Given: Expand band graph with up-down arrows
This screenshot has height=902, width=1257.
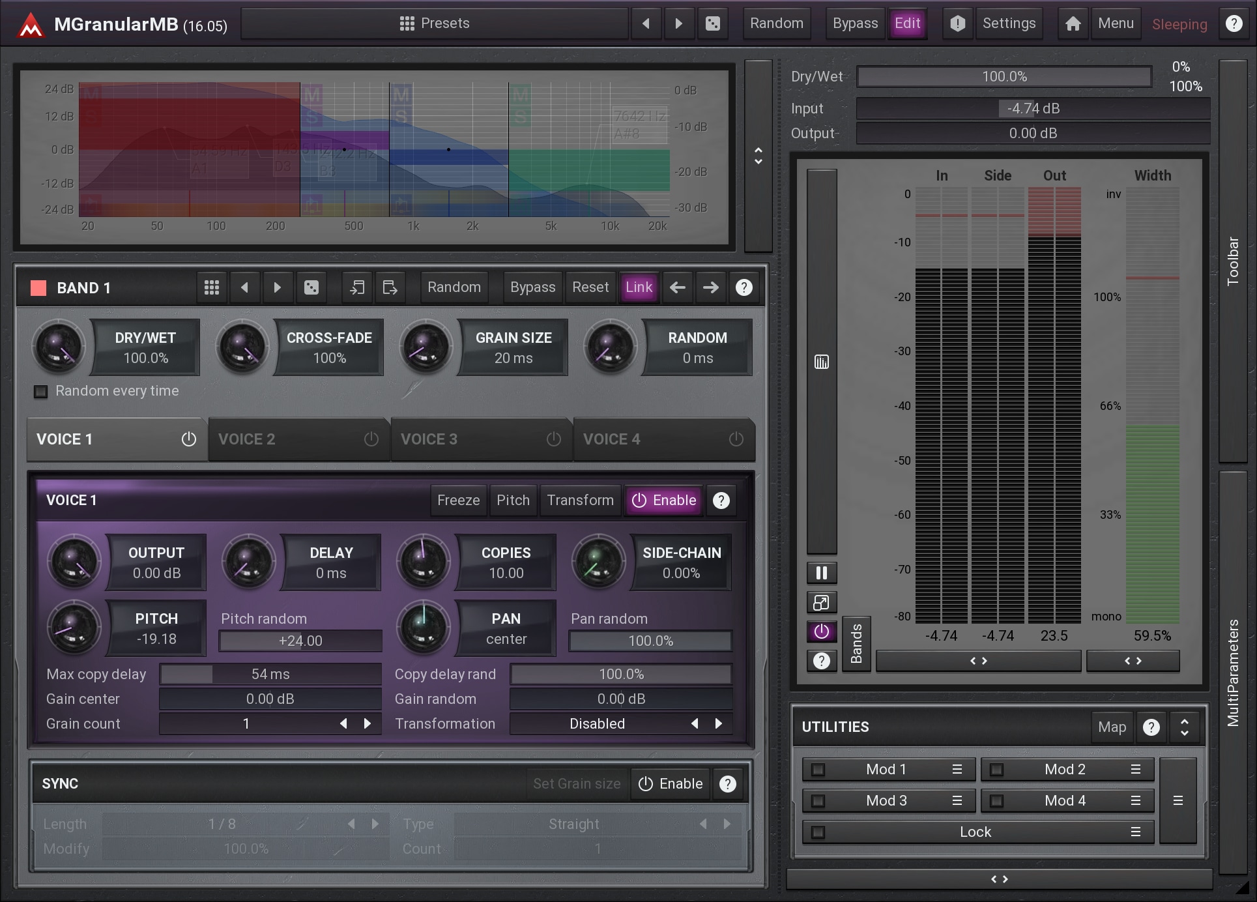Looking at the screenshot, I should (759, 156).
